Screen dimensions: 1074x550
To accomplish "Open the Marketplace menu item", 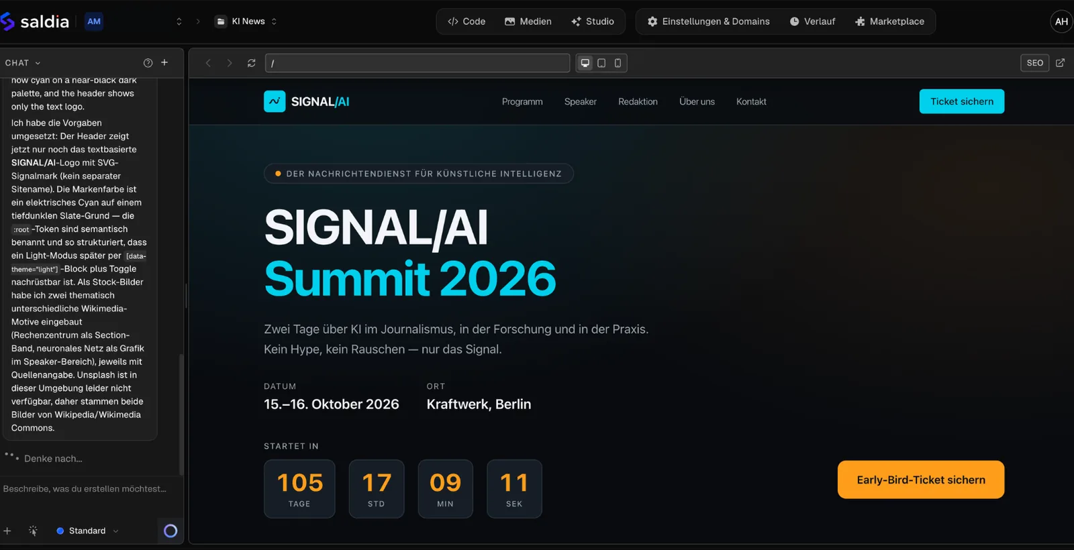I will [x=890, y=21].
